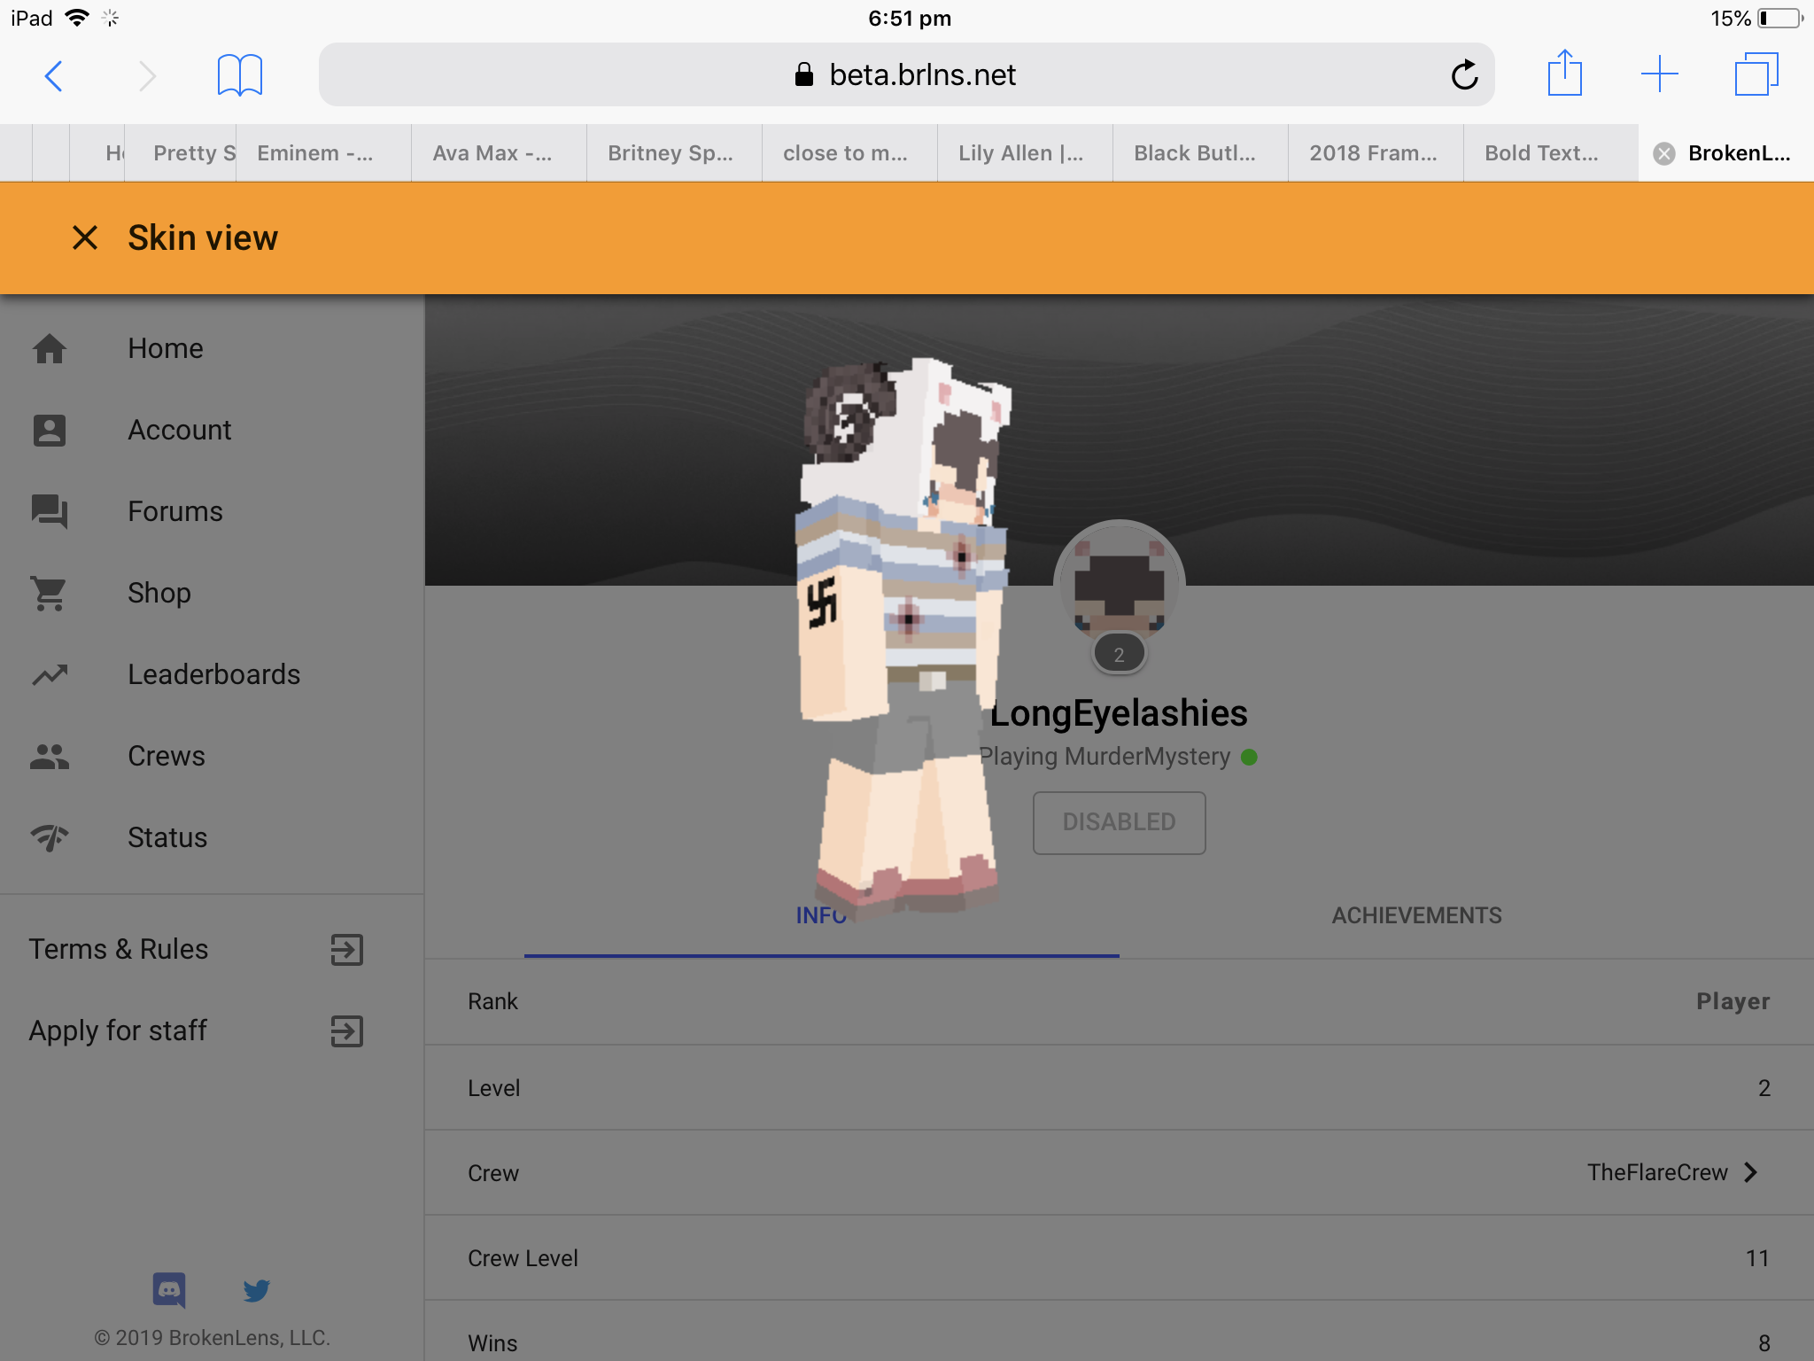Close the Skin view overlay
The image size is (1814, 1361).
point(85,237)
